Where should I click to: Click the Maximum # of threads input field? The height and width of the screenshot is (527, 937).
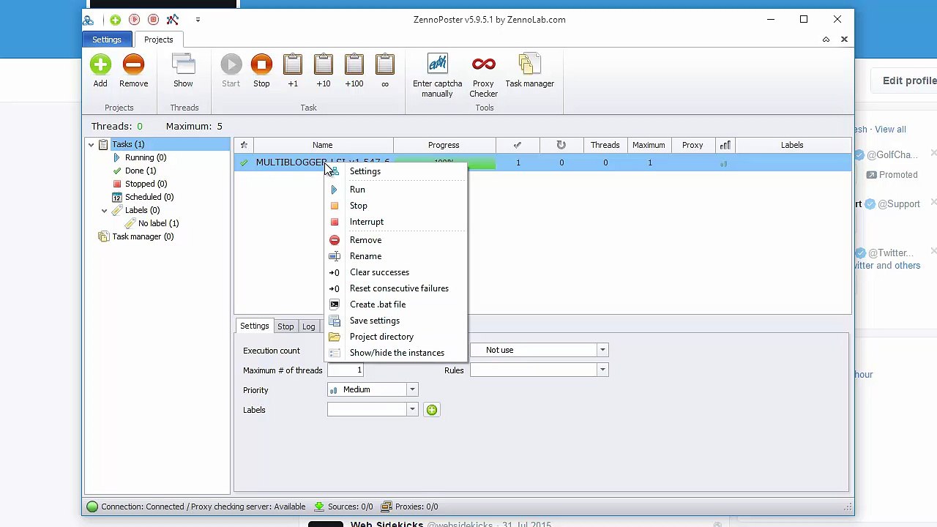(346, 370)
